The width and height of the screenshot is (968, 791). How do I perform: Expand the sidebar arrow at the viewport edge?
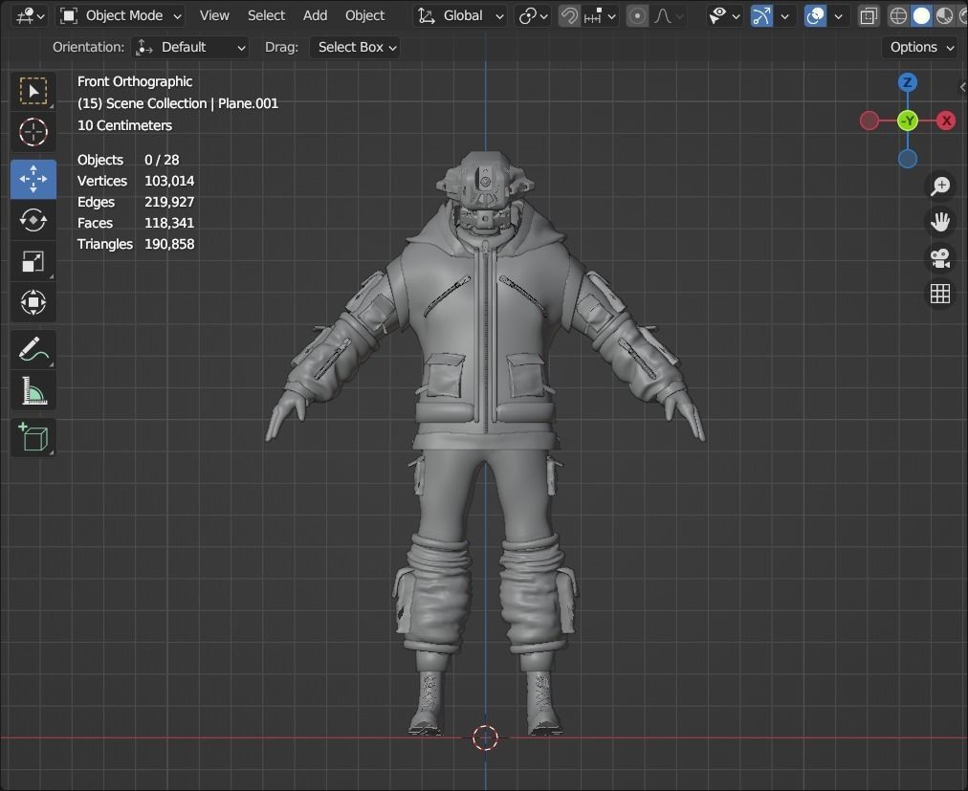[x=963, y=87]
